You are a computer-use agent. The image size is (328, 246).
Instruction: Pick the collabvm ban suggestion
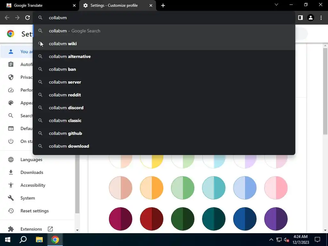(164, 69)
